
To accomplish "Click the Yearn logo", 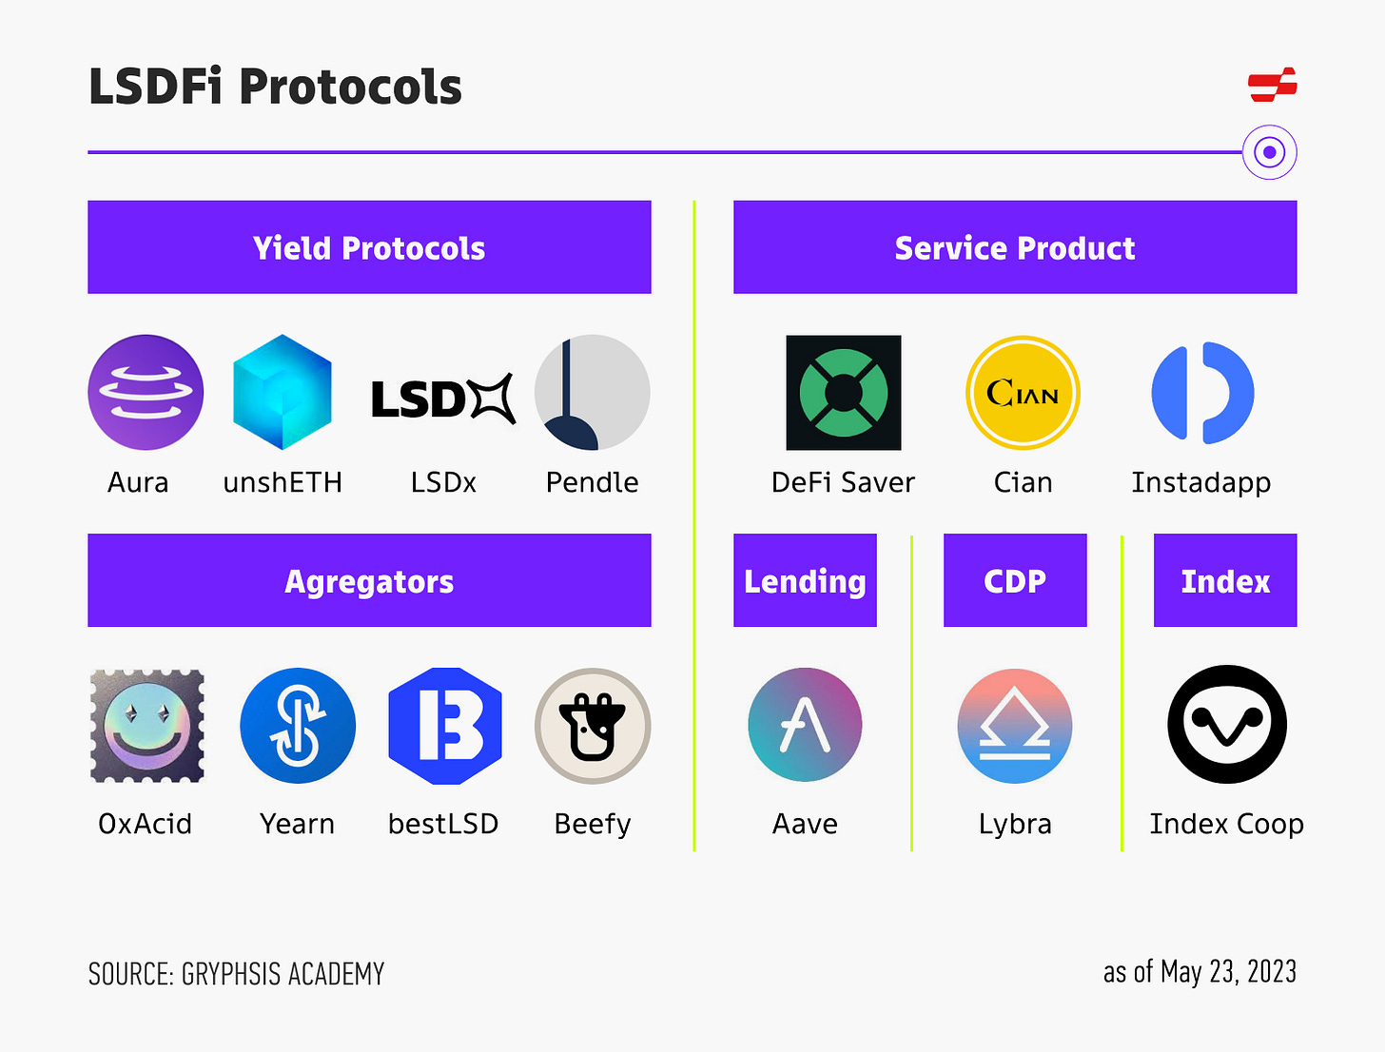I will coord(298,726).
